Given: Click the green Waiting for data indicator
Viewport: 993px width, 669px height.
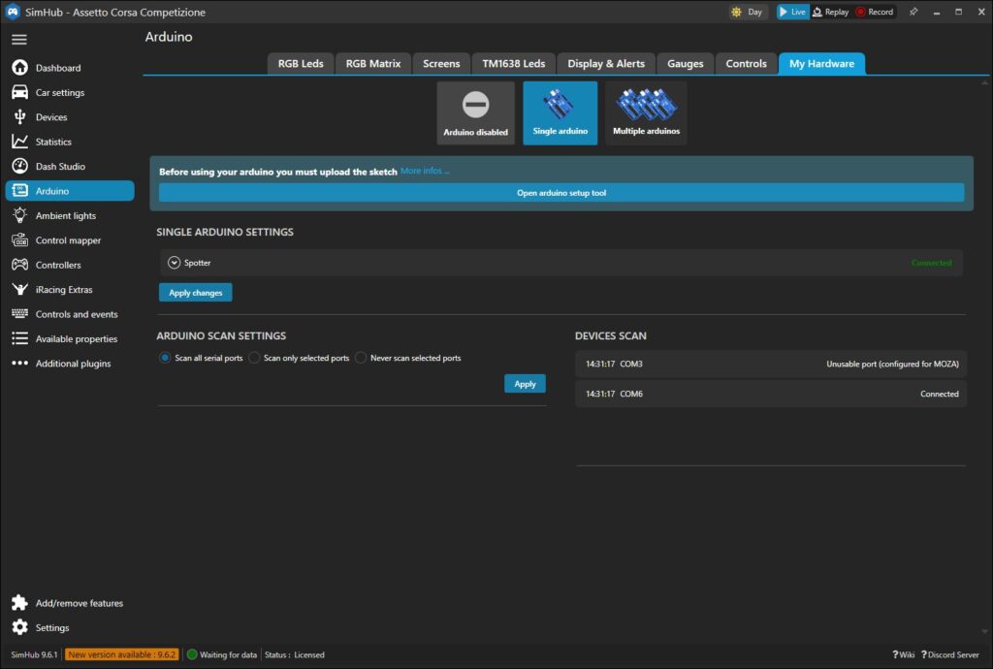Looking at the screenshot, I should point(192,654).
